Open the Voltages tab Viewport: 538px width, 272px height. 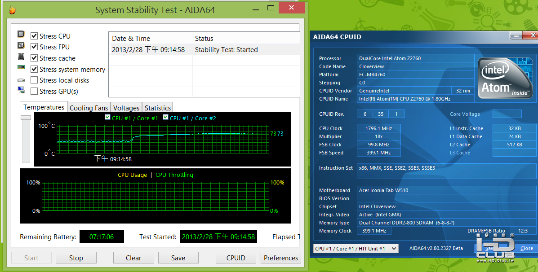[126, 108]
